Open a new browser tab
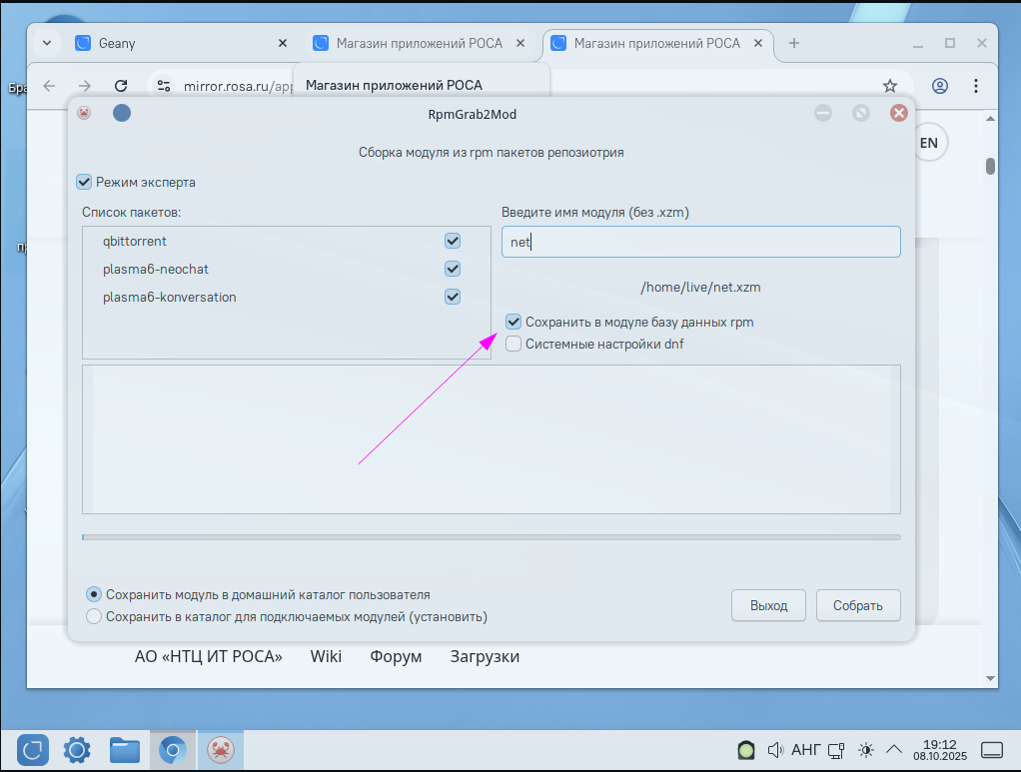The width and height of the screenshot is (1021, 772). click(x=794, y=44)
